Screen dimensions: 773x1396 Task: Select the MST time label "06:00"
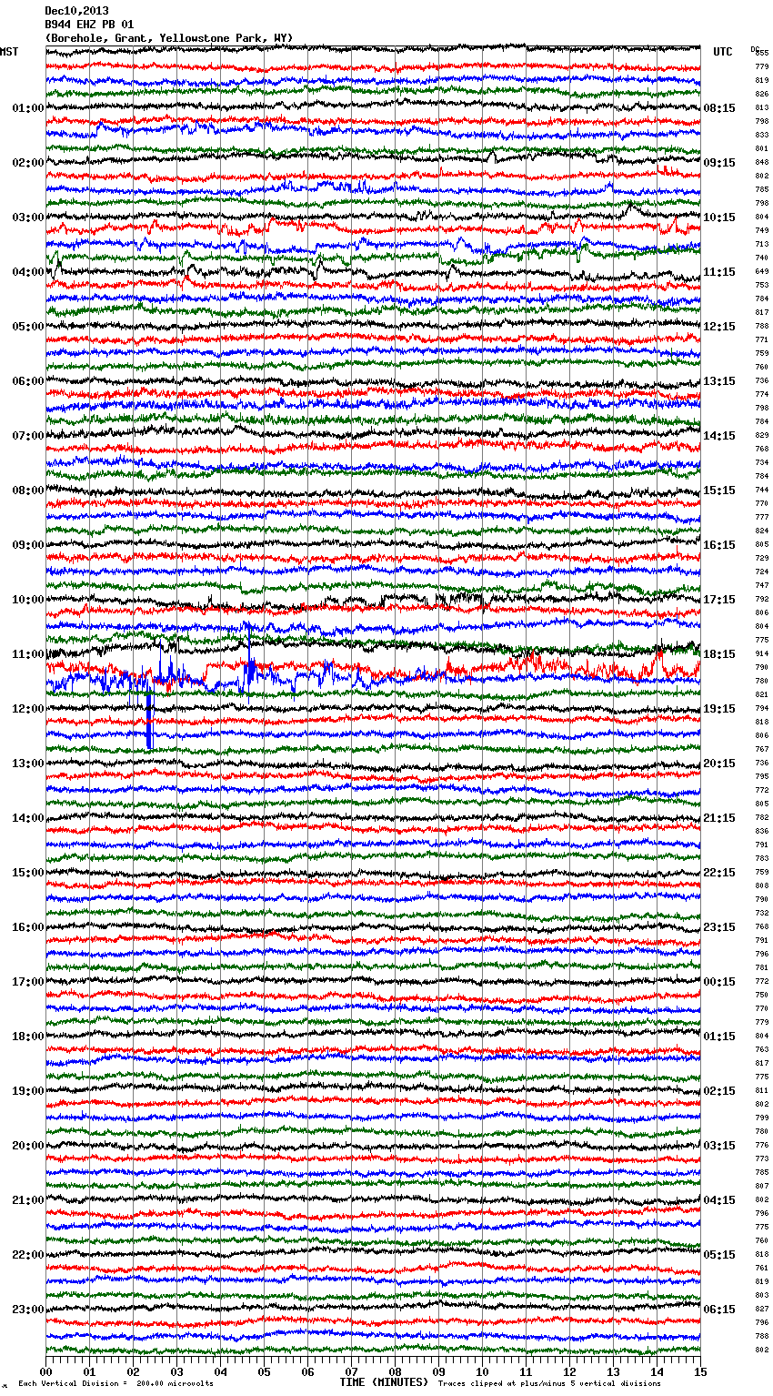(28, 381)
